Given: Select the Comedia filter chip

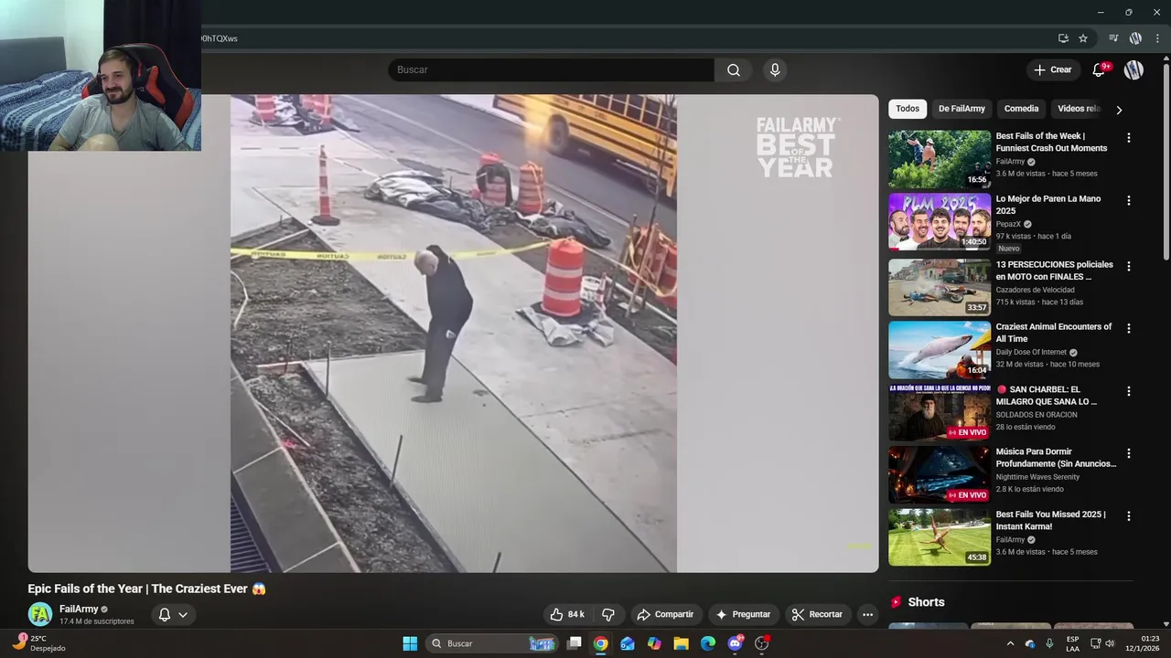Looking at the screenshot, I should pyautogui.click(x=1021, y=109).
